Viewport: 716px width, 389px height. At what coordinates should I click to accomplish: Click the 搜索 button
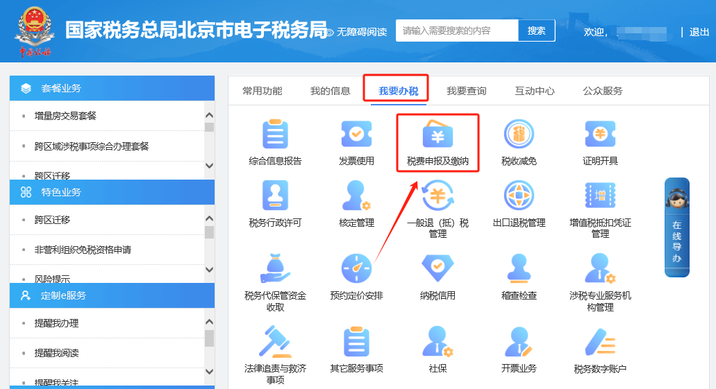tap(537, 31)
